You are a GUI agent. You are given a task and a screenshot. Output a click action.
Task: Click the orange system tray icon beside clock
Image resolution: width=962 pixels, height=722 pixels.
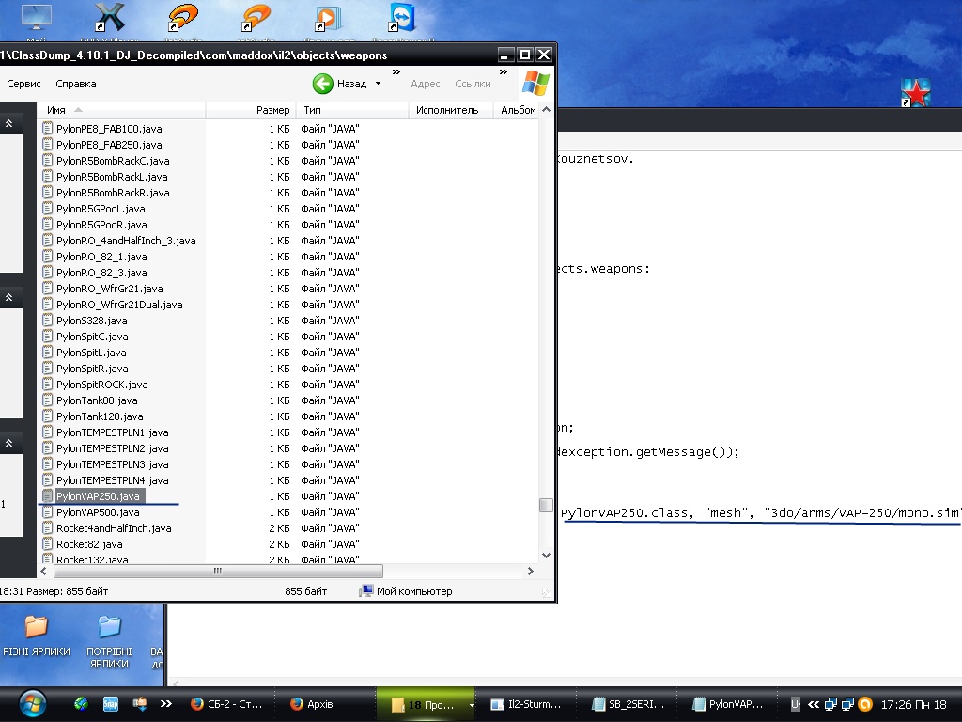(865, 703)
